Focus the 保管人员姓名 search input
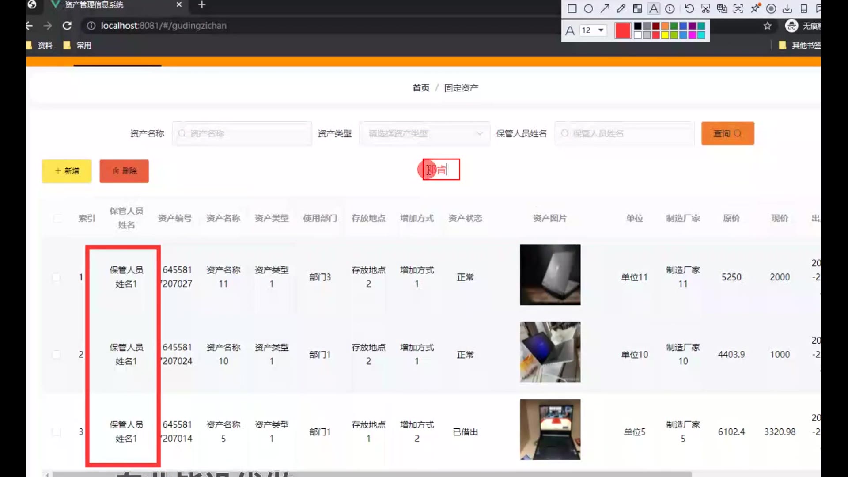 tap(625, 133)
